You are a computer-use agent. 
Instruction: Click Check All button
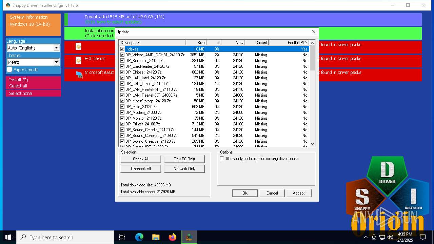[141, 159]
